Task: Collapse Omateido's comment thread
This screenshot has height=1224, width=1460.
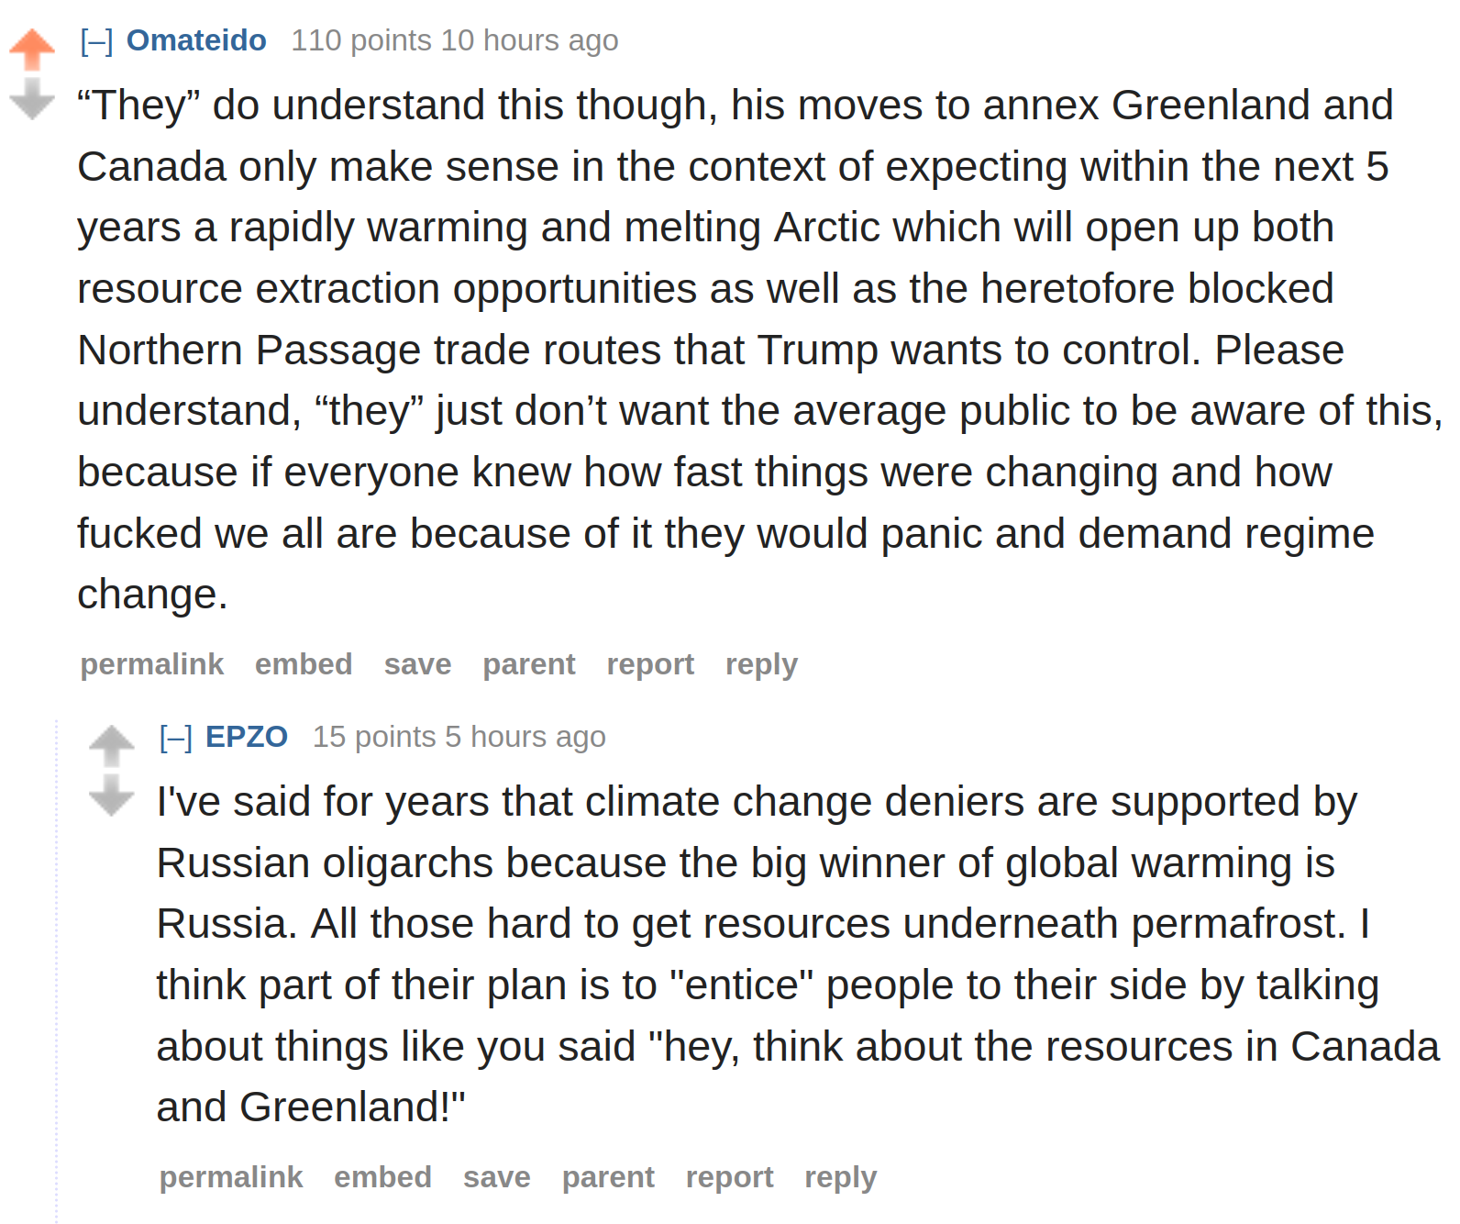Action: pos(96,41)
